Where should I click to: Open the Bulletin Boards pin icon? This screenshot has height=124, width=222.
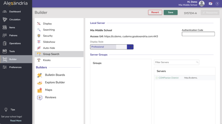(40, 75)
